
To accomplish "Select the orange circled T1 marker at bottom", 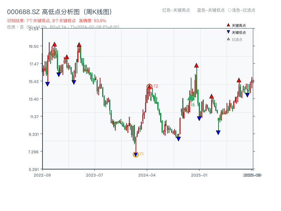I will [x=136, y=154].
